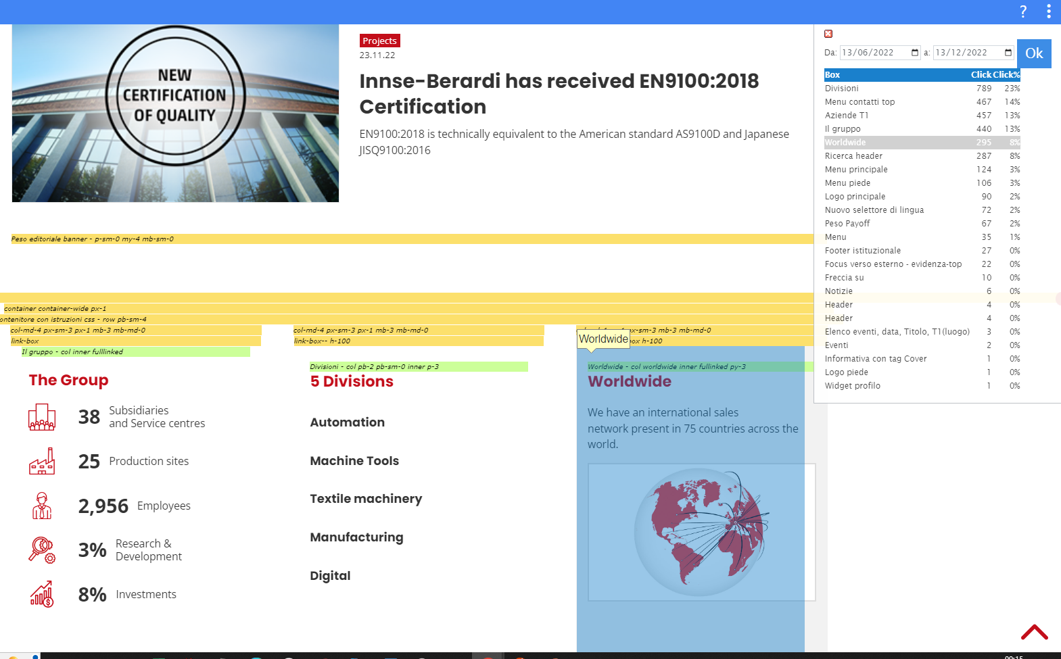The height and width of the screenshot is (659, 1061).
Task: Click the New Certification of Quality image
Action: pyautogui.click(x=175, y=113)
